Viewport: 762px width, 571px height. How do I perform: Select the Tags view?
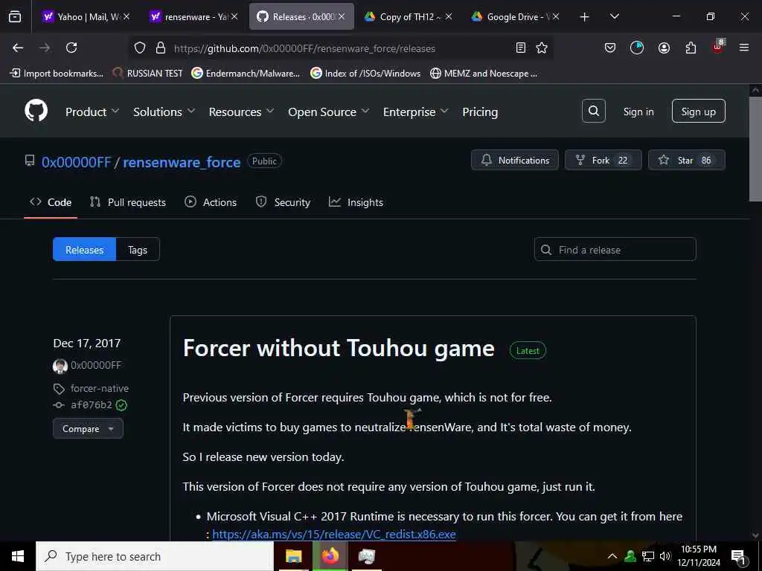tap(138, 250)
